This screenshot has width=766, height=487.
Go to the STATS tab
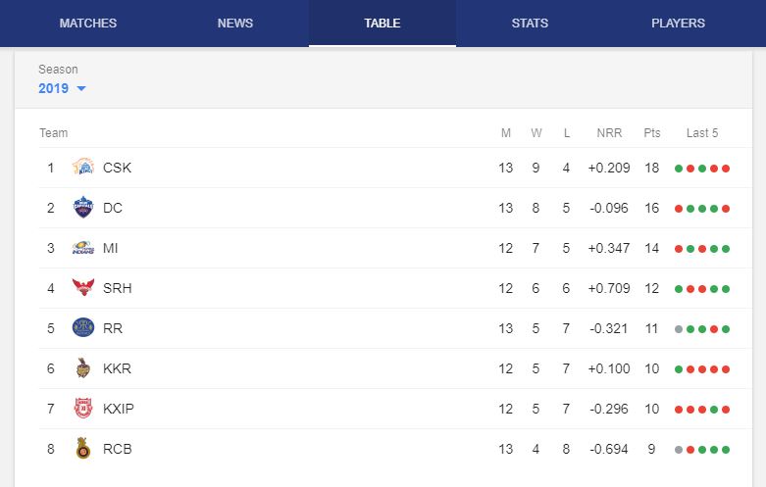(x=530, y=23)
